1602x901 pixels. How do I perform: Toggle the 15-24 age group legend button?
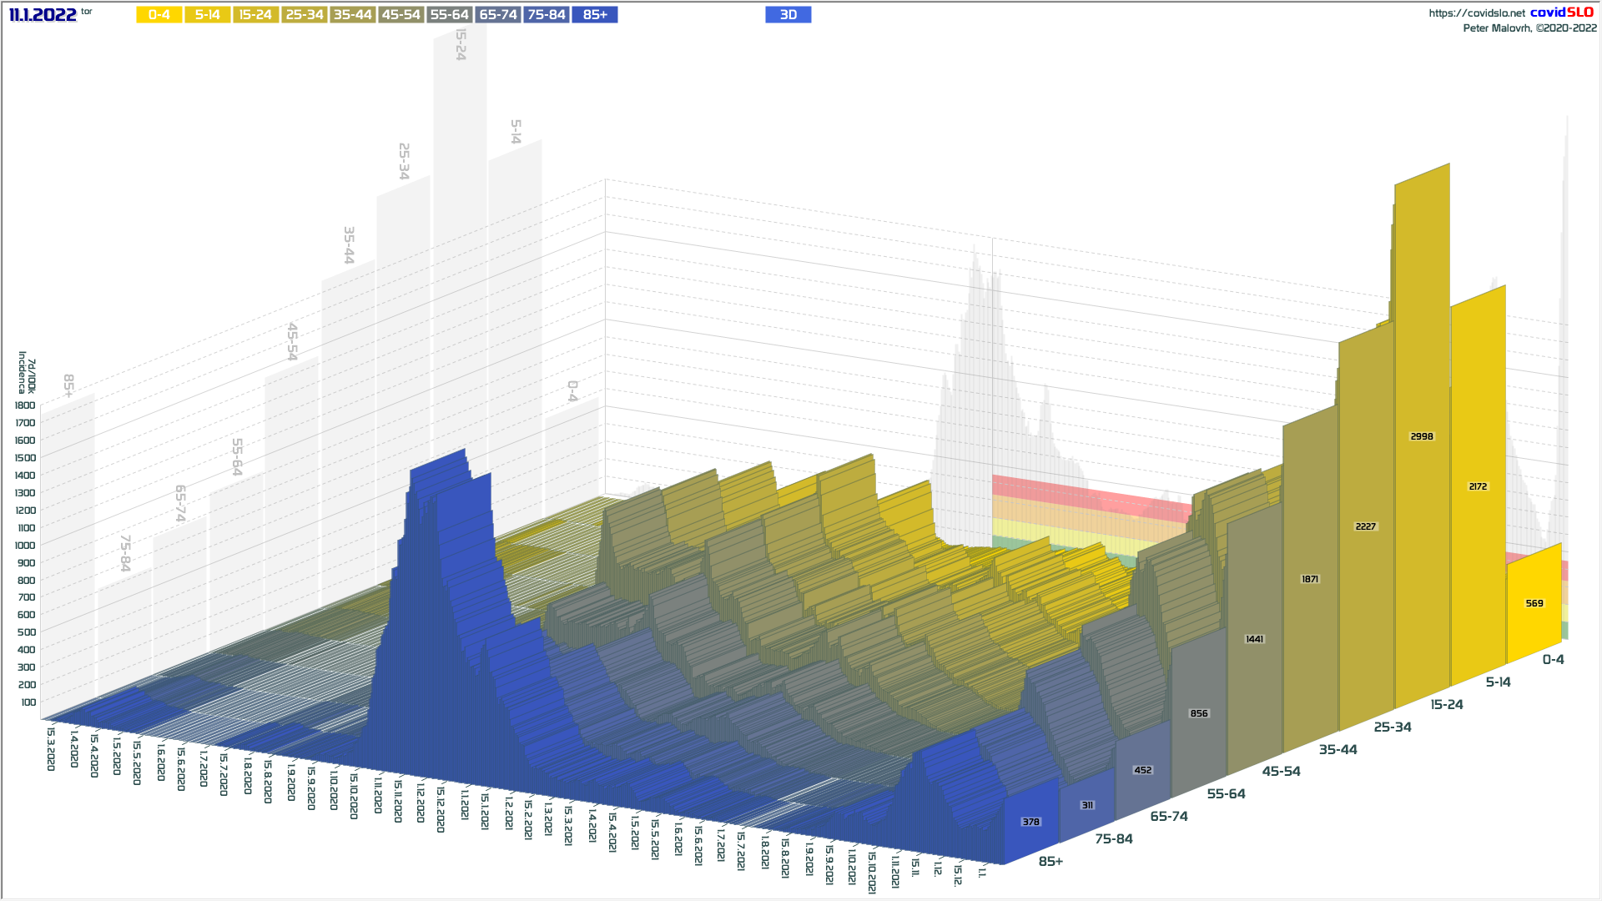(x=256, y=15)
